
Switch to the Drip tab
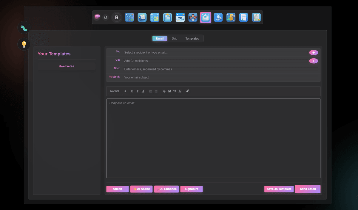[x=174, y=38]
